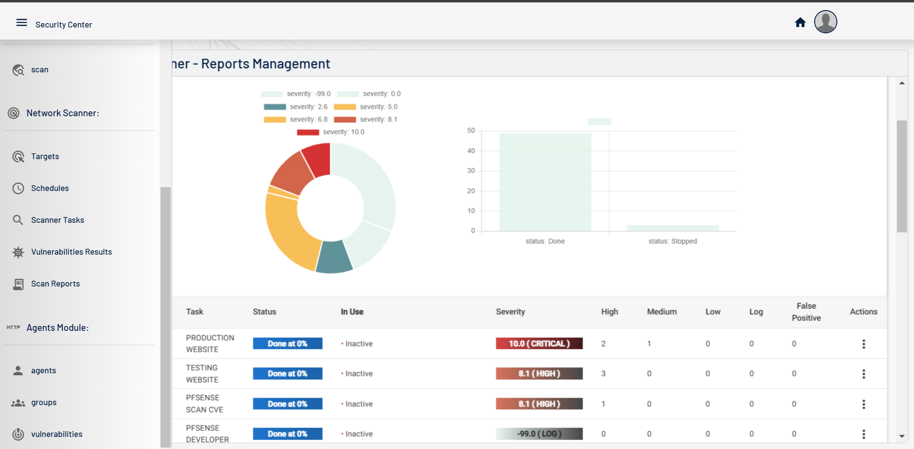914x449 pixels.
Task: Open the user profile avatar
Action: [825, 22]
